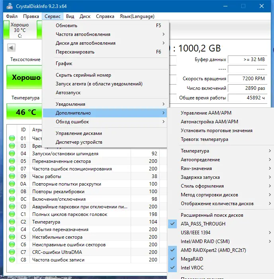Image resolution: width=274 pixels, height=279 pixels.
Task: Uncheck ATA_PASS_THROUGH option
Action: [220, 224]
